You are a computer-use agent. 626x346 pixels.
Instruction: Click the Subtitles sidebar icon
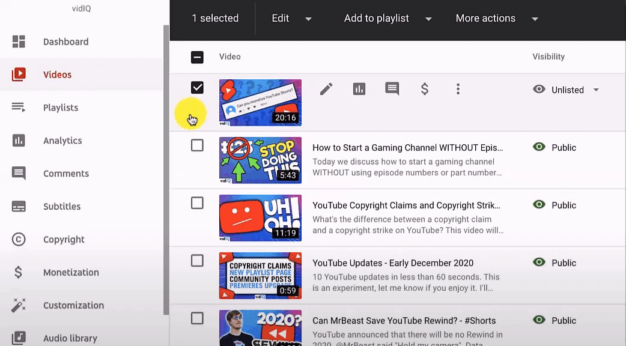pos(19,206)
